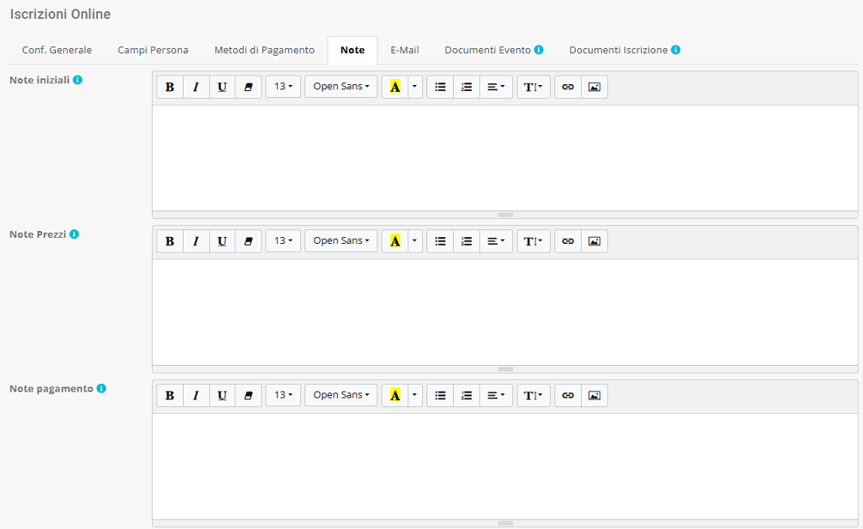The height and width of the screenshot is (529, 863).
Task: Click underline in Note pagamento toolbar
Action: coord(222,395)
